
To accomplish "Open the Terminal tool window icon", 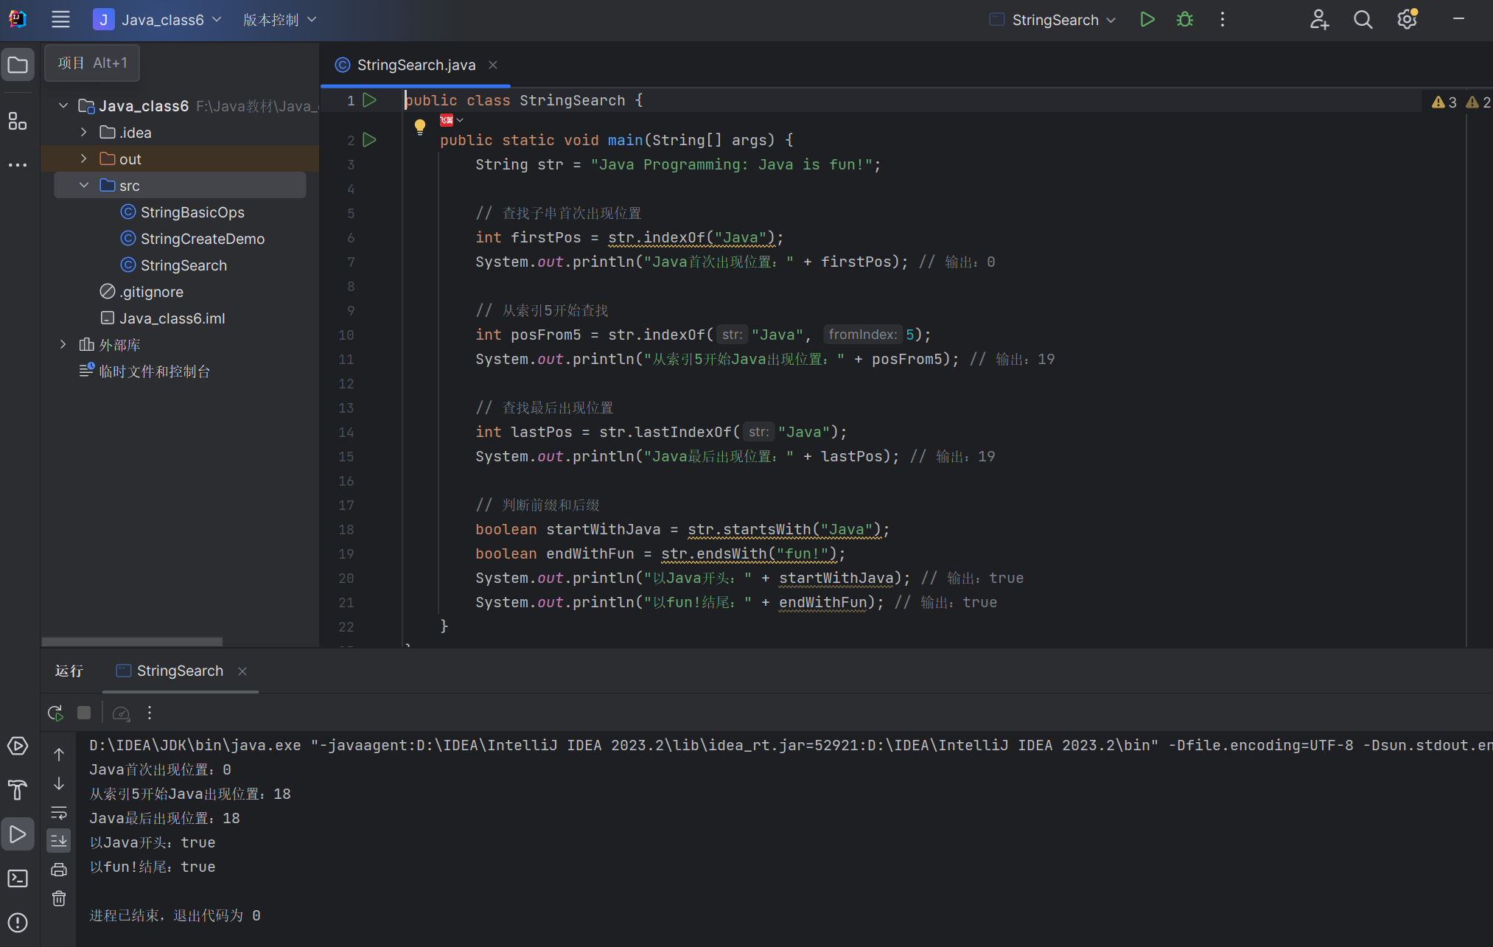I will (x=18, y=878).
